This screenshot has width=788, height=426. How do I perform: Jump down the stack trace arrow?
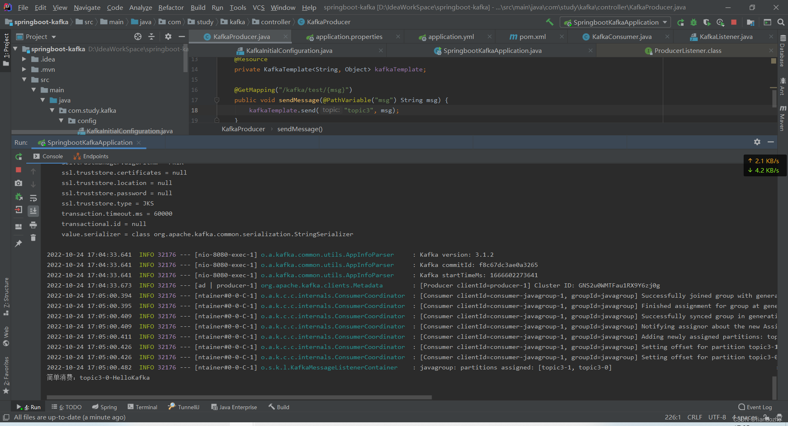click(33, 185)
